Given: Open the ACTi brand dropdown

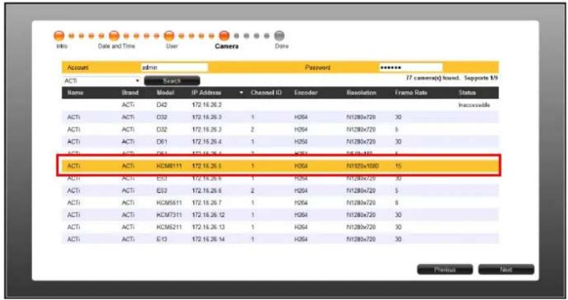Looking at the screenshot, I should click(101, 81).
